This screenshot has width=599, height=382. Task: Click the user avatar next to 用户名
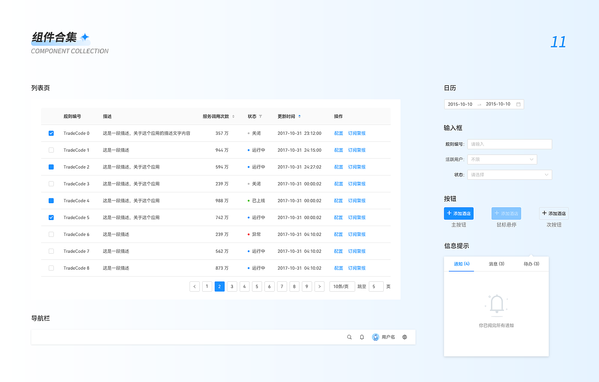[x=375, y=337]
